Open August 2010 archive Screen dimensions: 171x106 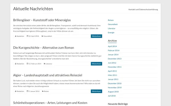(x=113, y=92)
